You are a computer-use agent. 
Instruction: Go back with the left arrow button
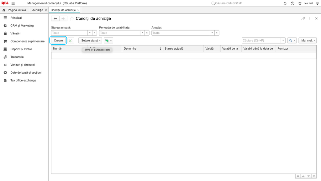55,18
